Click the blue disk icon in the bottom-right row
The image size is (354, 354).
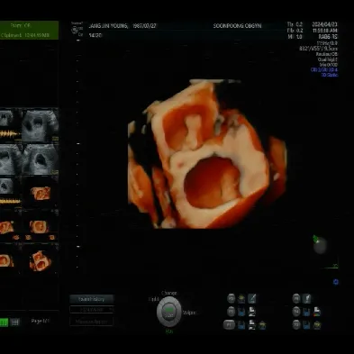pos(306,325)
